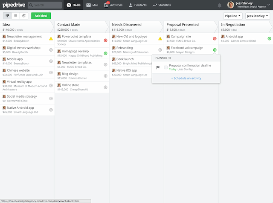Screen dimensions: 273x203
Task: Click DermaWell Clinic organization name
Action: (17, 101)
